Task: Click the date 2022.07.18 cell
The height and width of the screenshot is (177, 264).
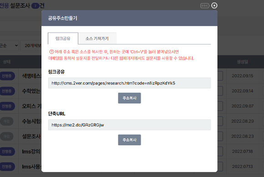Action: pyautogui.click(x=243, y=152)
